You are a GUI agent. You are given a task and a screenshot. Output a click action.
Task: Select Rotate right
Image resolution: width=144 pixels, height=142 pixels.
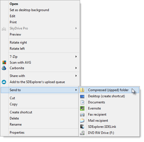(40, 43)
